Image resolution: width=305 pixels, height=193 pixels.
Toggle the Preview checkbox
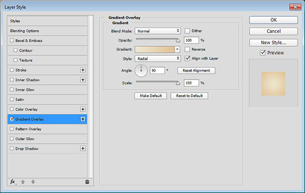pyautogui.click(x=263, y=53)
